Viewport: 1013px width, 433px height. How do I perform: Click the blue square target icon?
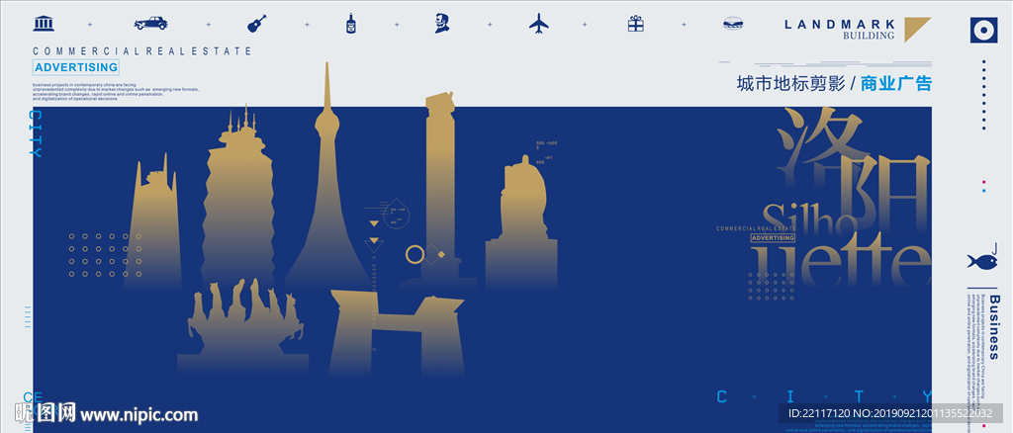tap(984, 30)
